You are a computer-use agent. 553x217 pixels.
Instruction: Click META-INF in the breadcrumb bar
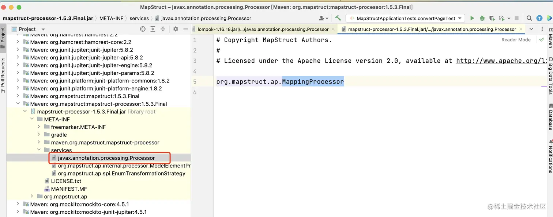[x=111, y=18]
